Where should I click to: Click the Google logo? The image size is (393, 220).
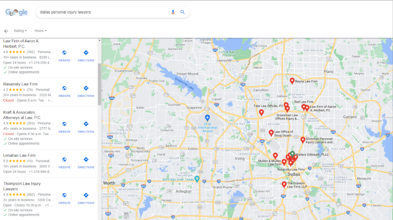(16, 12)
